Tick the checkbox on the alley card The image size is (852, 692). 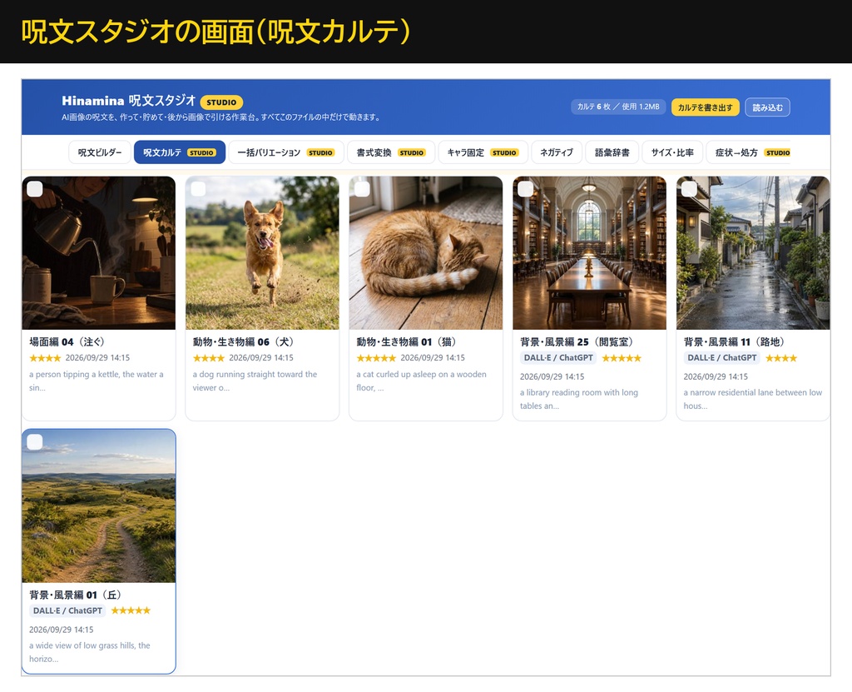coord(689,189)
